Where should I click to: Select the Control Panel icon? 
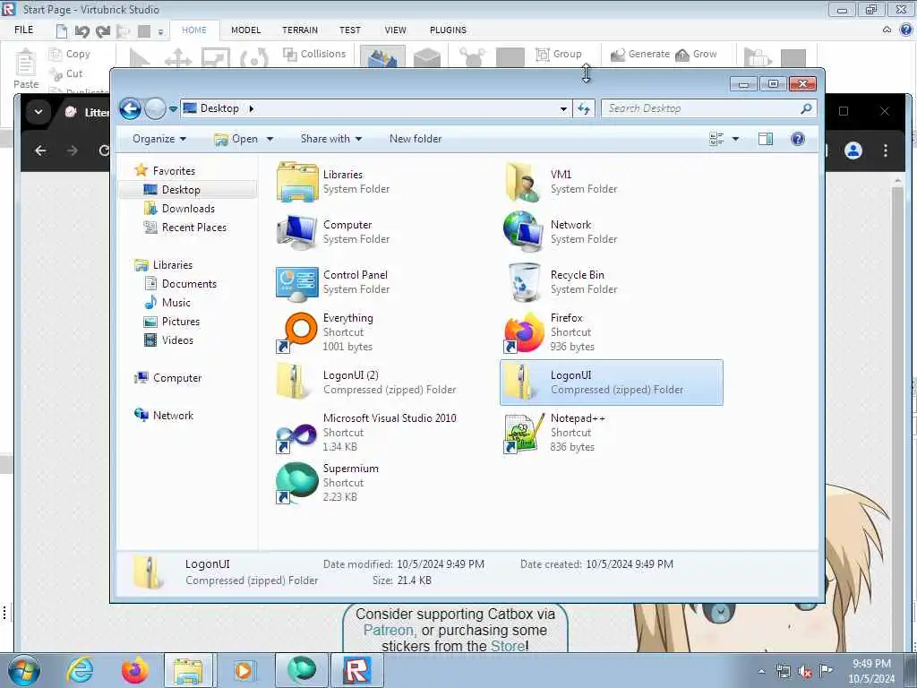(x=297, y=282)
